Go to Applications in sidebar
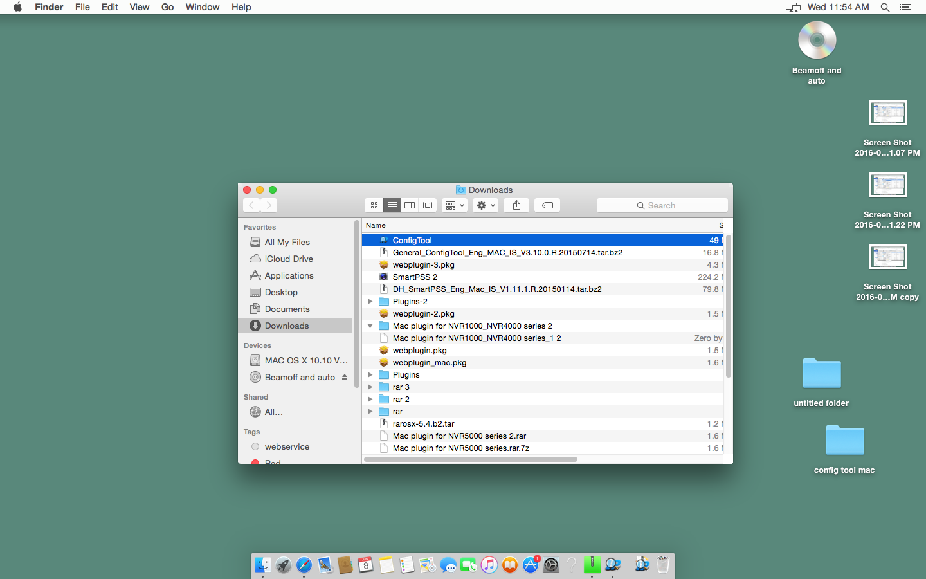Image resolution: width=926 pixels, height=579 pixels. [289, 275]
